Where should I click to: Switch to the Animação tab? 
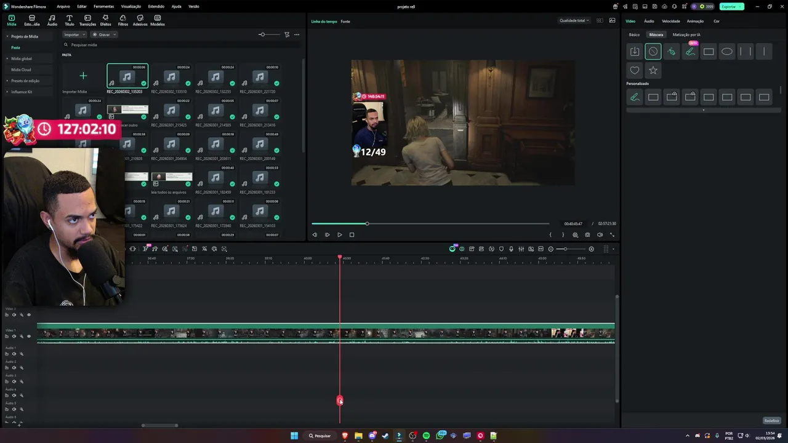(x=695, y=21)
